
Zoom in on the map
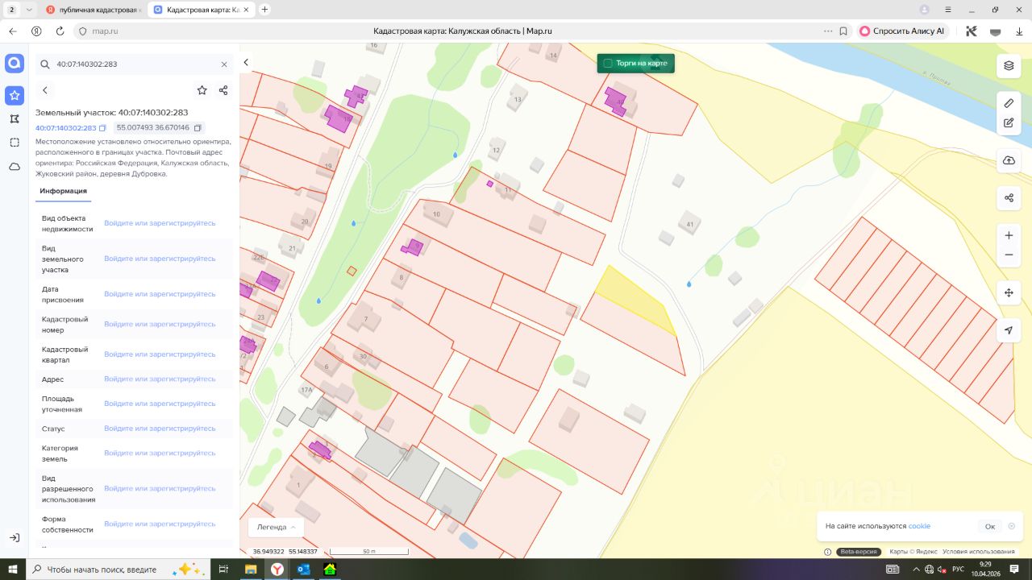[x=1009, y=235]
